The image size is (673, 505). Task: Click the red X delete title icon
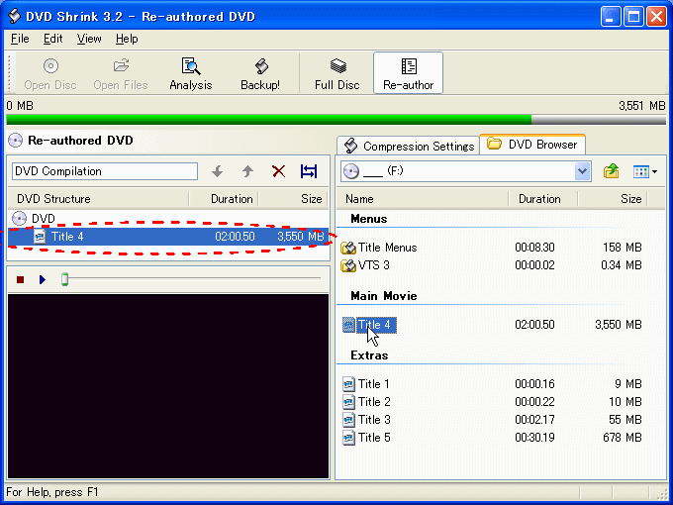coord(278,171)
